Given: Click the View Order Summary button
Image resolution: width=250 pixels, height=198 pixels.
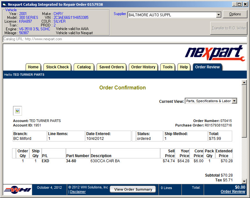Looking at the screenshot, I should pos(133,189).
